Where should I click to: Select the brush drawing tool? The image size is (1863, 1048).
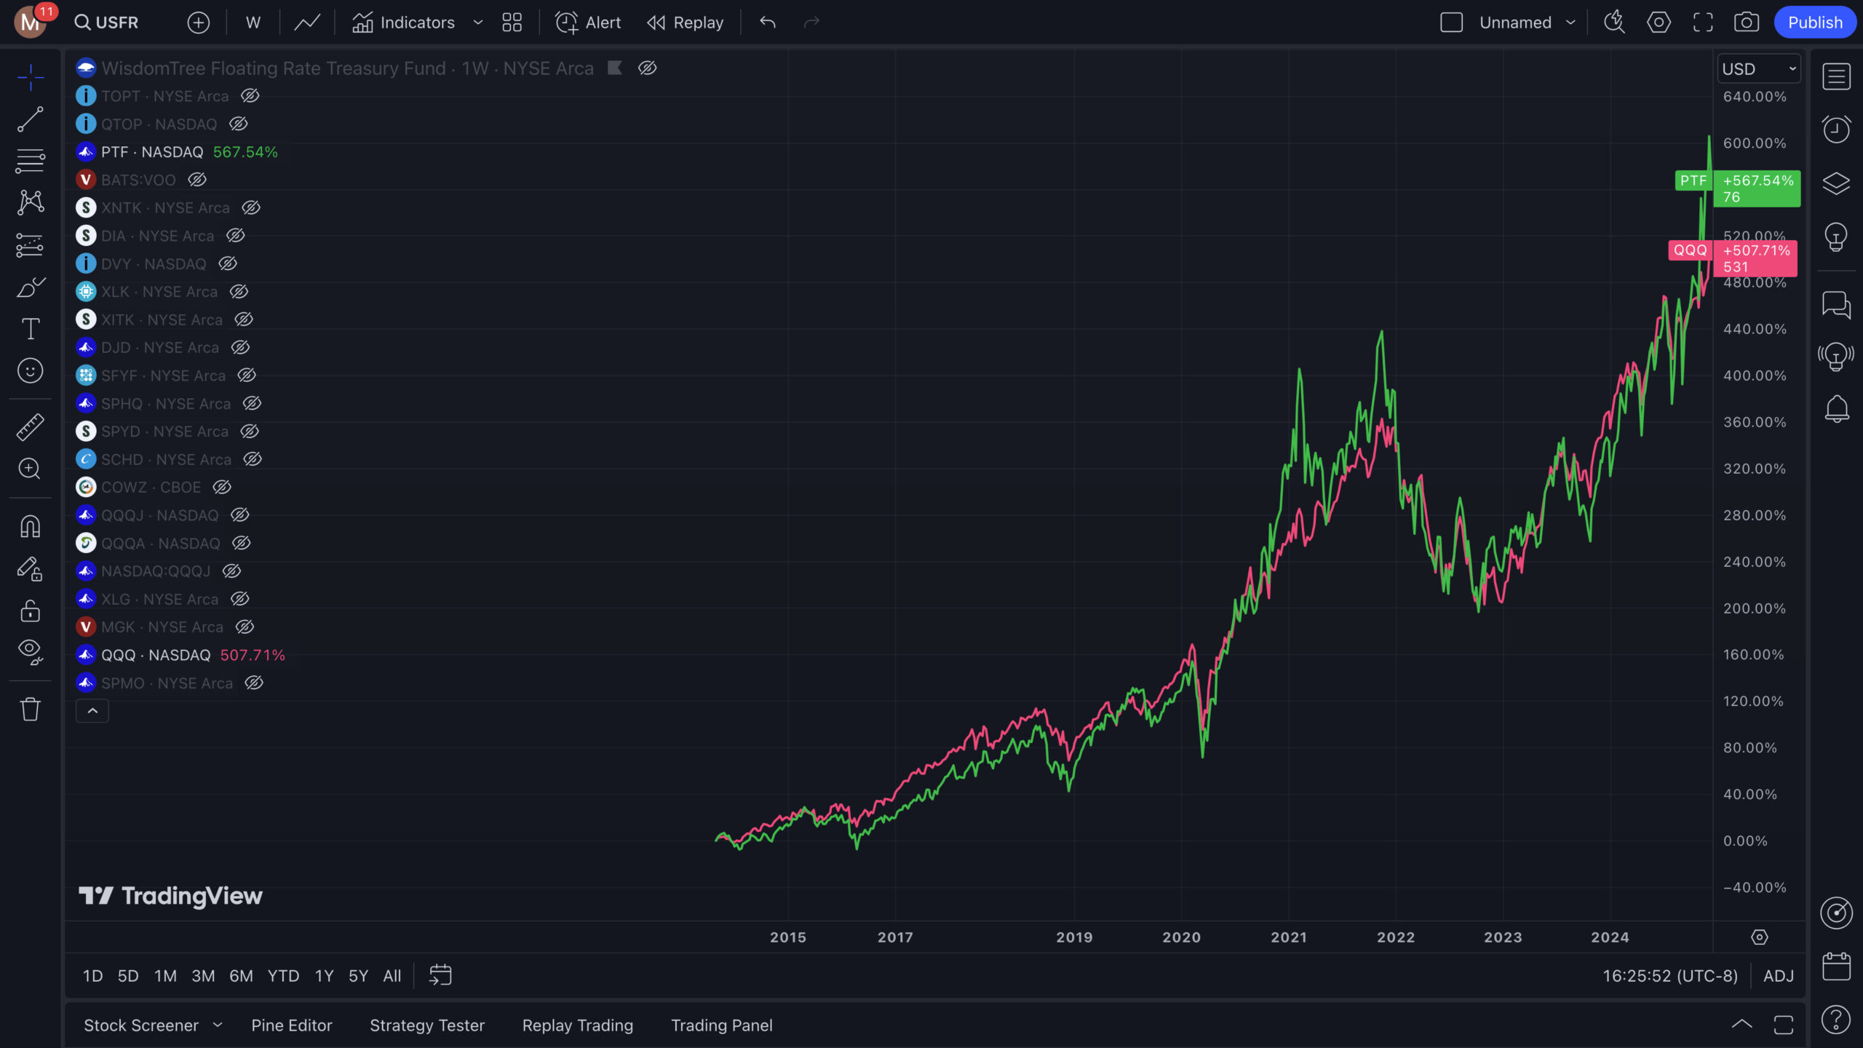pos(30,287)
